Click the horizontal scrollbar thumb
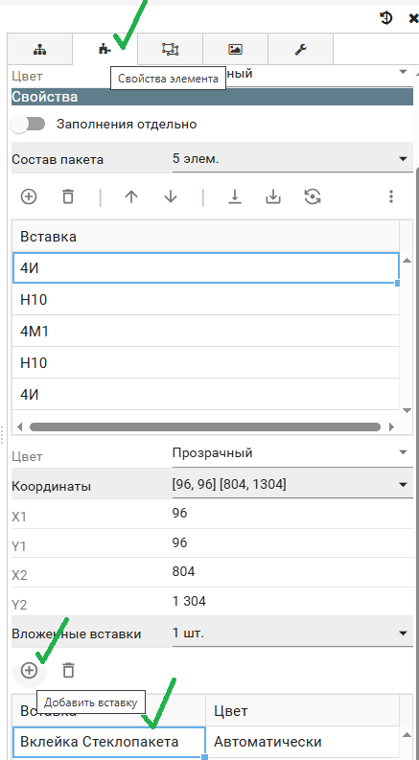Image resolution: width=419 pixels, height=760 pixels. pos(205,427)
